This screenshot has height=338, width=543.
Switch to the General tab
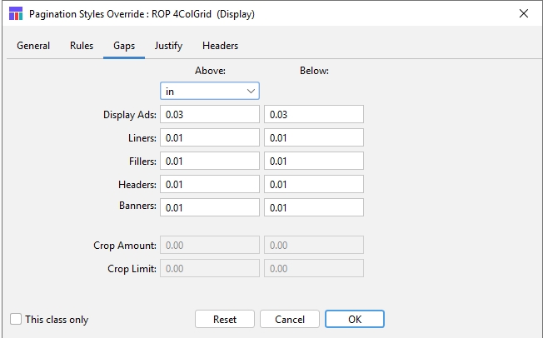(33, 46)
